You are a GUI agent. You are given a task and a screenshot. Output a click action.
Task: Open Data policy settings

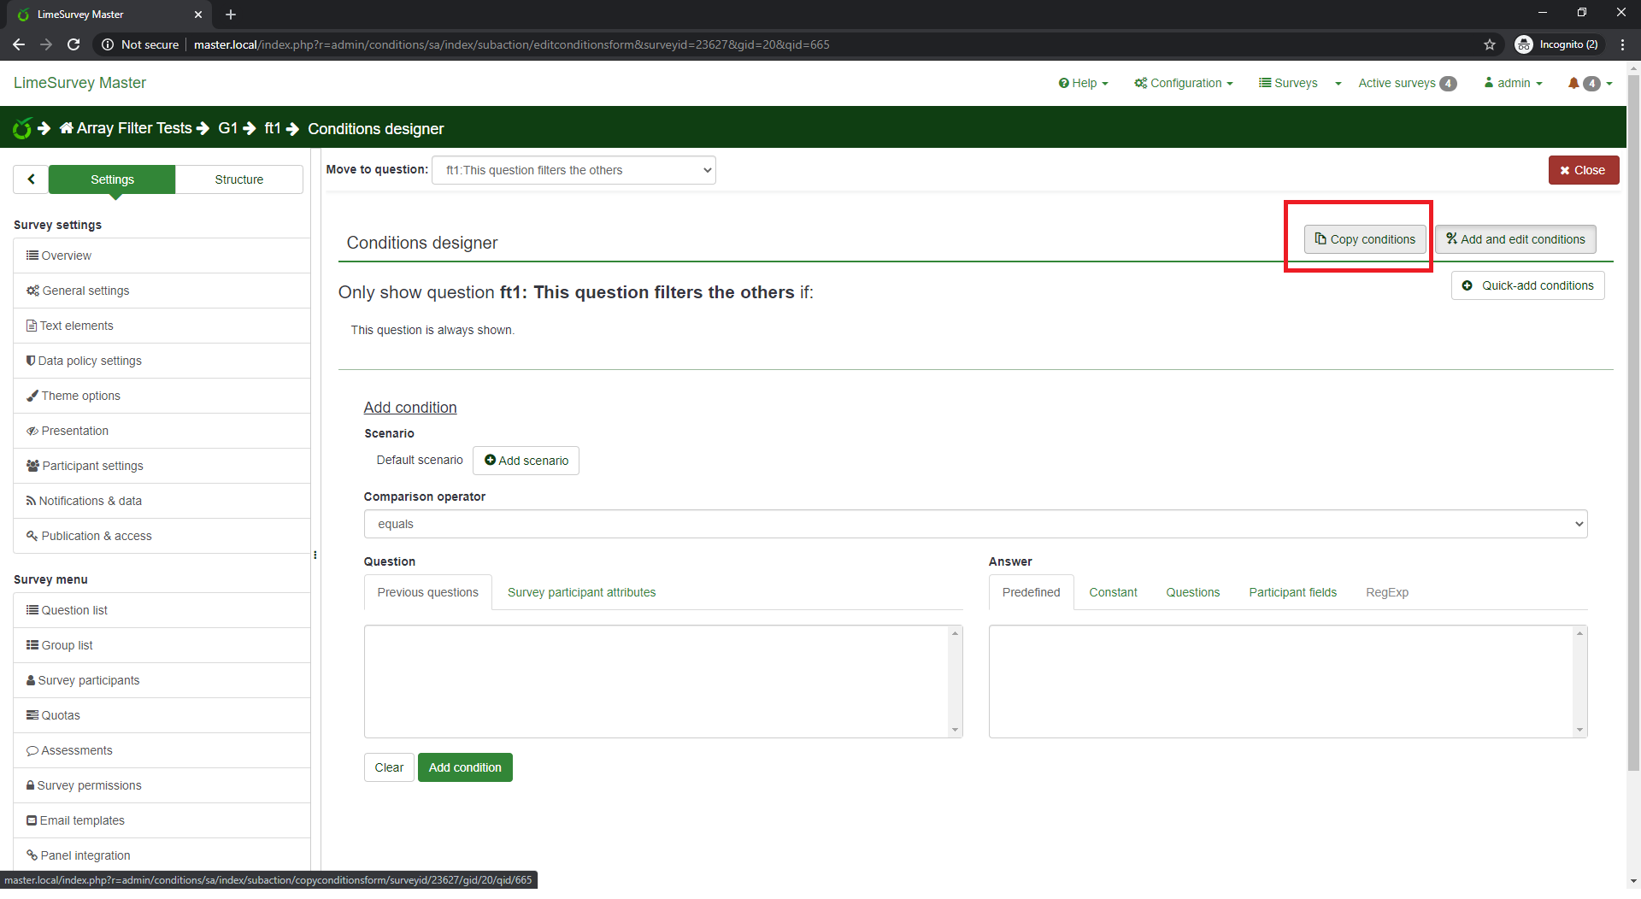162,361
